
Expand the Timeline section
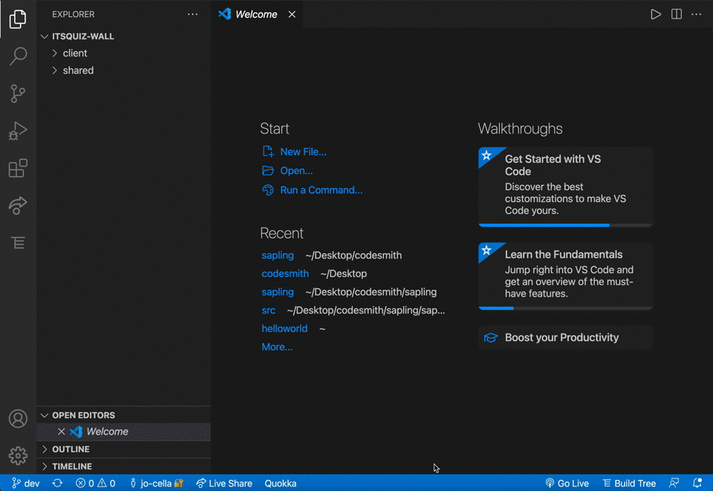coord(124,466)
